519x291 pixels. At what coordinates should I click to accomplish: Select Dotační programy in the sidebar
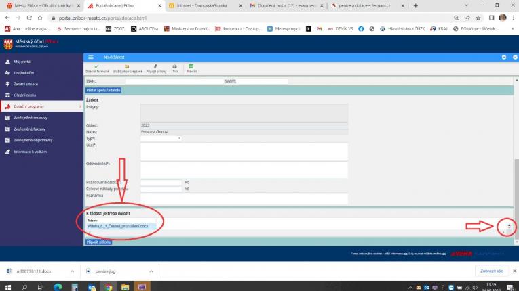pyautogui.click(x=41, y=106)
